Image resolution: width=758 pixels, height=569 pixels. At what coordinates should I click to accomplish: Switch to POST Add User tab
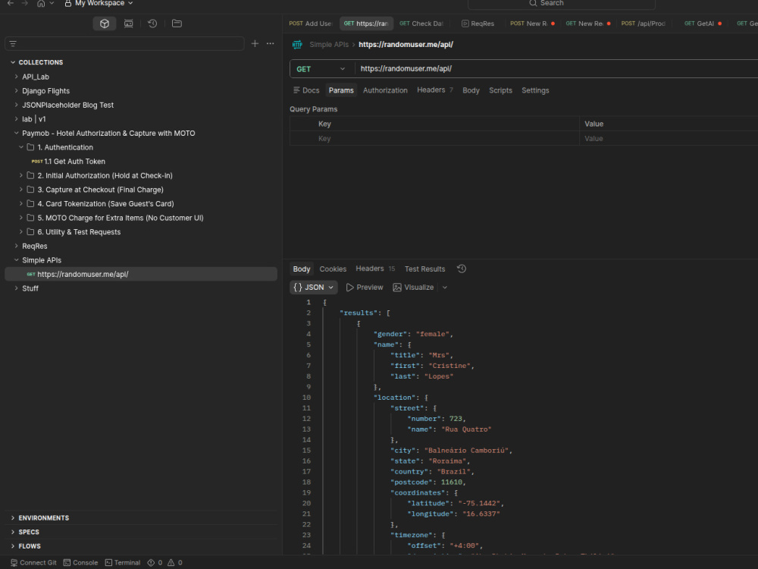(311, 24)
